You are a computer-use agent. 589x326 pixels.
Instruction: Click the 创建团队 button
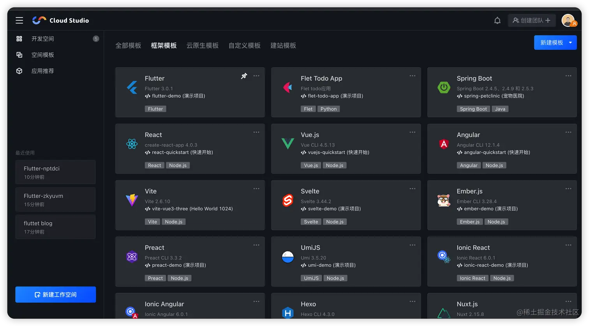click(532, 20)
